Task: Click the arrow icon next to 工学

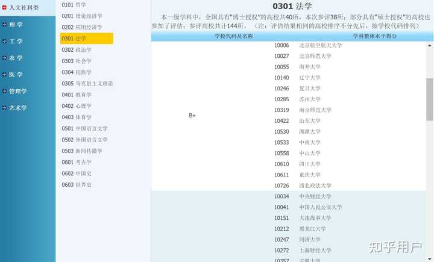Action: (4, 41)
